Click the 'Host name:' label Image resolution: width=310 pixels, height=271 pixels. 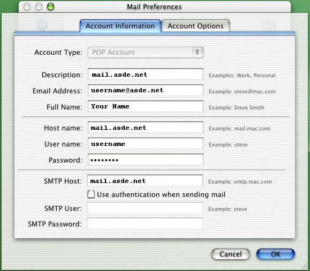click(x=63, y=128)
